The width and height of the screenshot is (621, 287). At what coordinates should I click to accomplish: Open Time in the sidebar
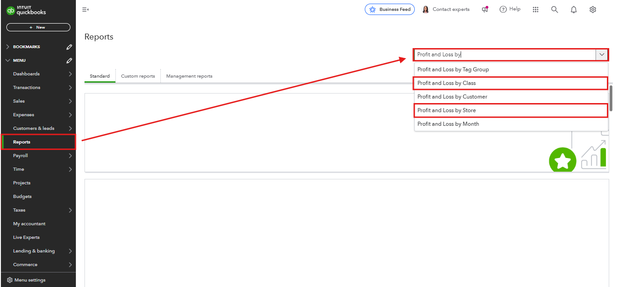pyautogui.click(x=19, y=169)
